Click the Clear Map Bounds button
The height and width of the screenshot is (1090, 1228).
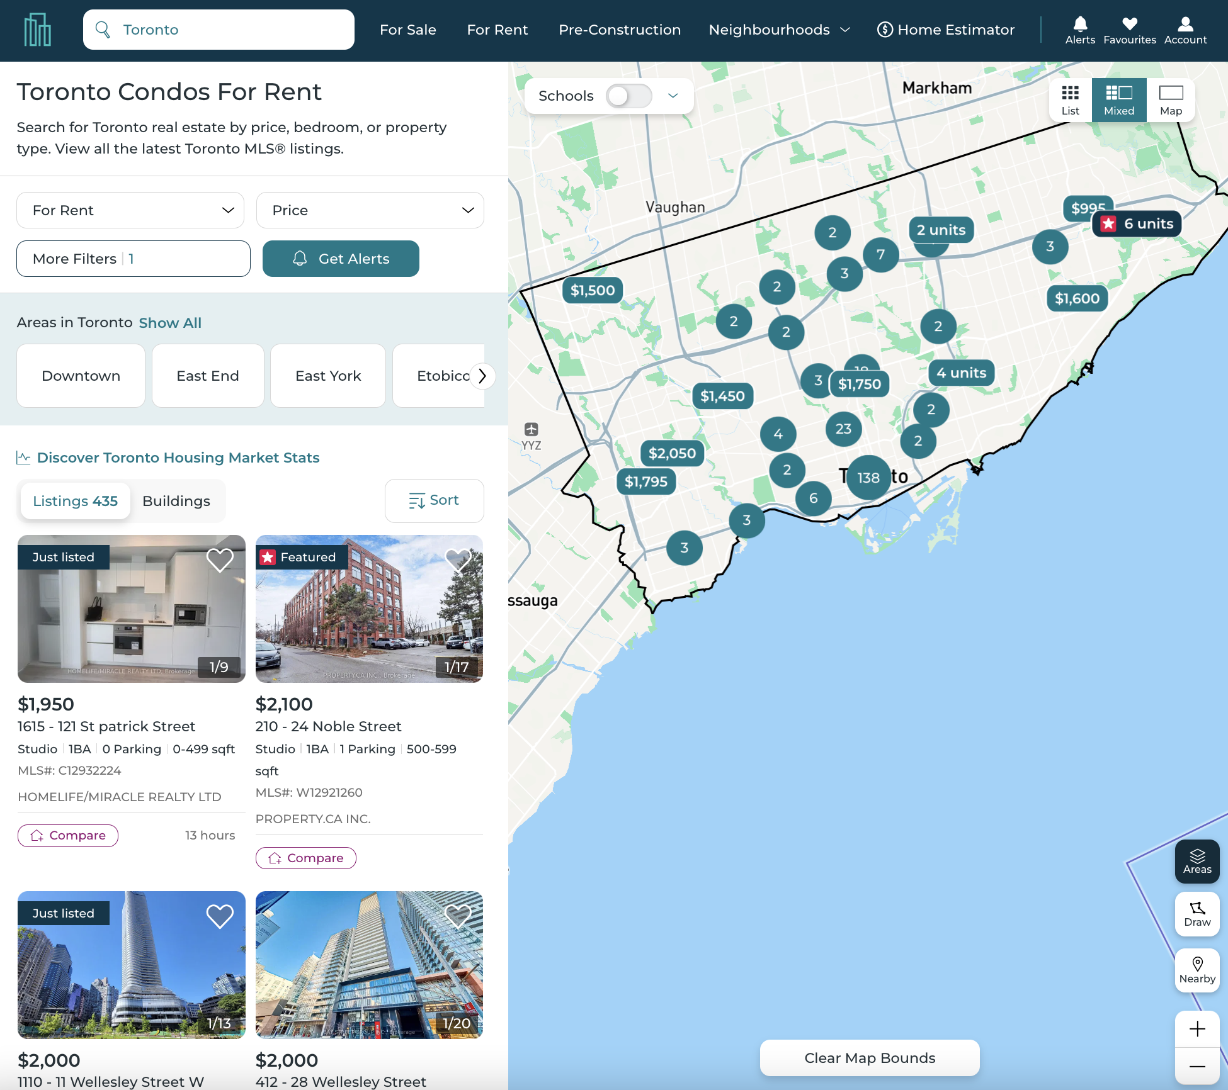(x=868, y=1058)
